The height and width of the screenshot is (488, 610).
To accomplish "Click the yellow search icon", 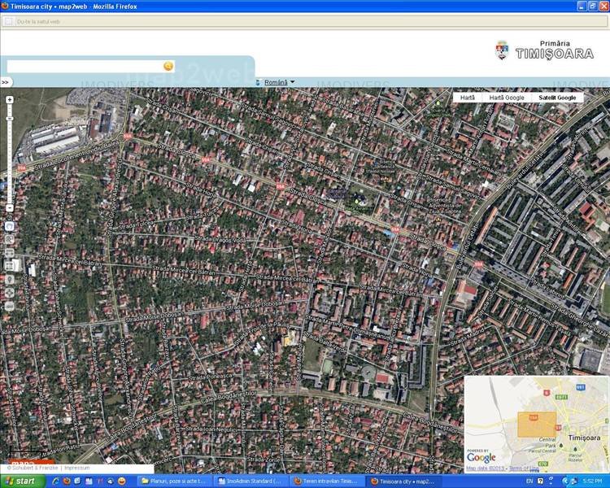I will pos(168,66).
